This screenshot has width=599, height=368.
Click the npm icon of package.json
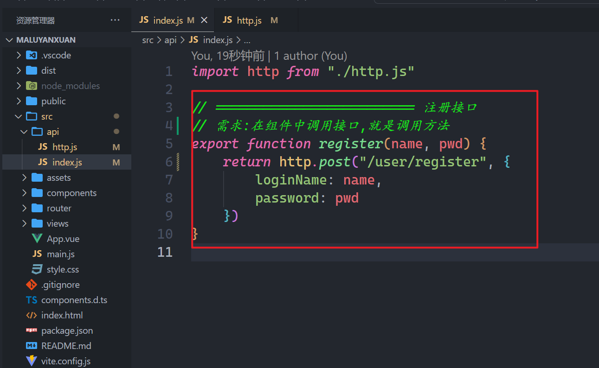click(x=32, y=330)
